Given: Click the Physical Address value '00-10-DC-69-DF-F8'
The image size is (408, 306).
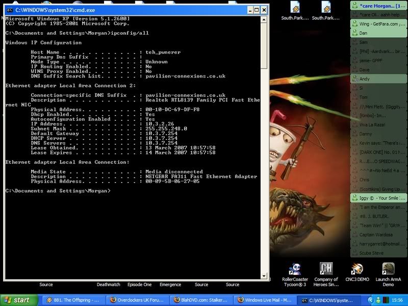Looking at the screenshot, I should (172, 109).
